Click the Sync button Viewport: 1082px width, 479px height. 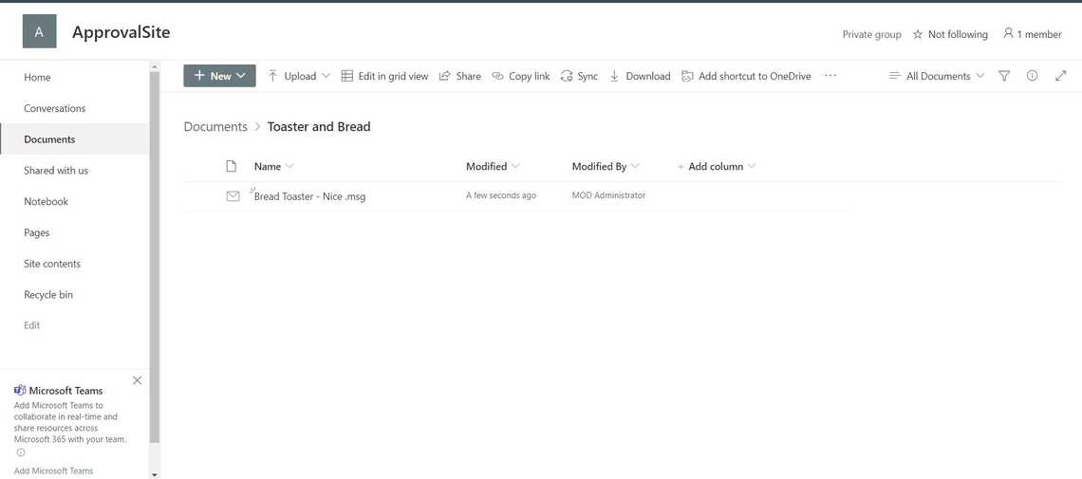[580, 76]
